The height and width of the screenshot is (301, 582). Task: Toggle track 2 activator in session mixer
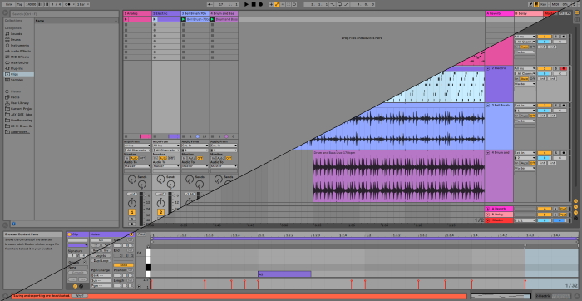point(160,212)
